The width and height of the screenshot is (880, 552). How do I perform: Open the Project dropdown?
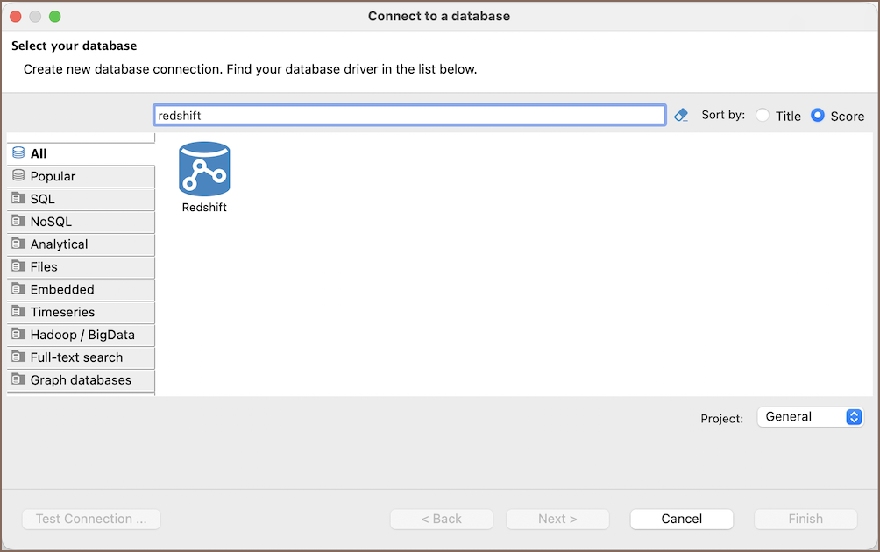pos(810,417)
